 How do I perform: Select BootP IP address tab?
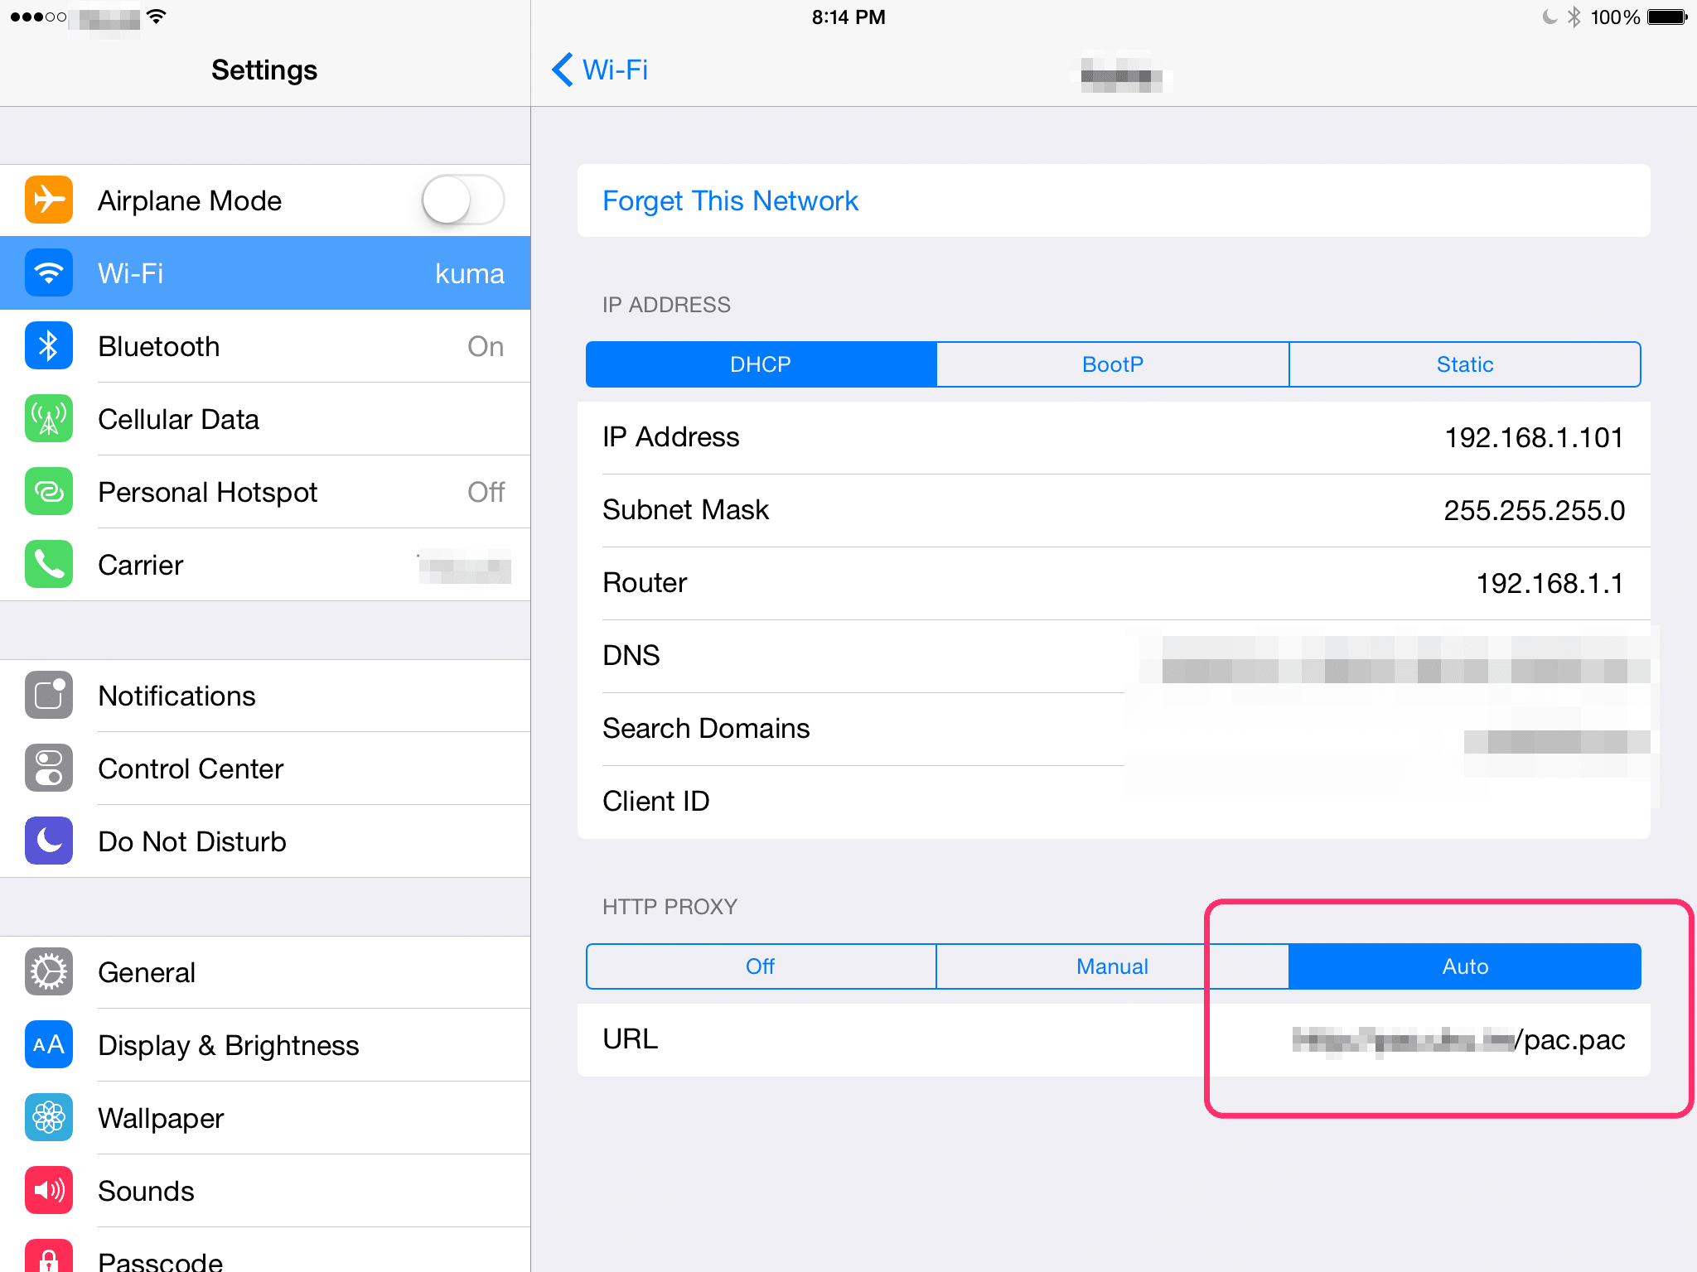point(1110,362)
